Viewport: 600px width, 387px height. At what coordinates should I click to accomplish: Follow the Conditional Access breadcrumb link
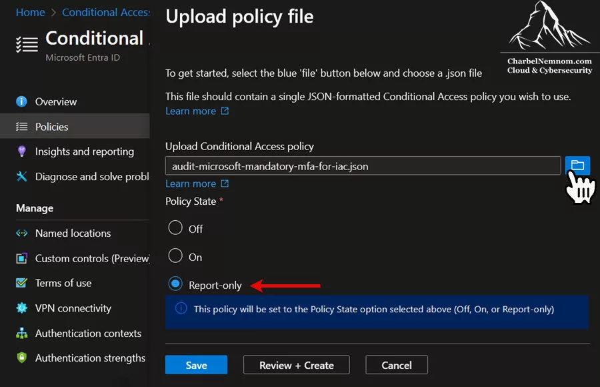point(105,12)
